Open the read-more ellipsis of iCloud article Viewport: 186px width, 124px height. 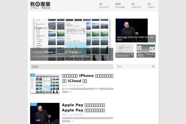pos(69,92)
